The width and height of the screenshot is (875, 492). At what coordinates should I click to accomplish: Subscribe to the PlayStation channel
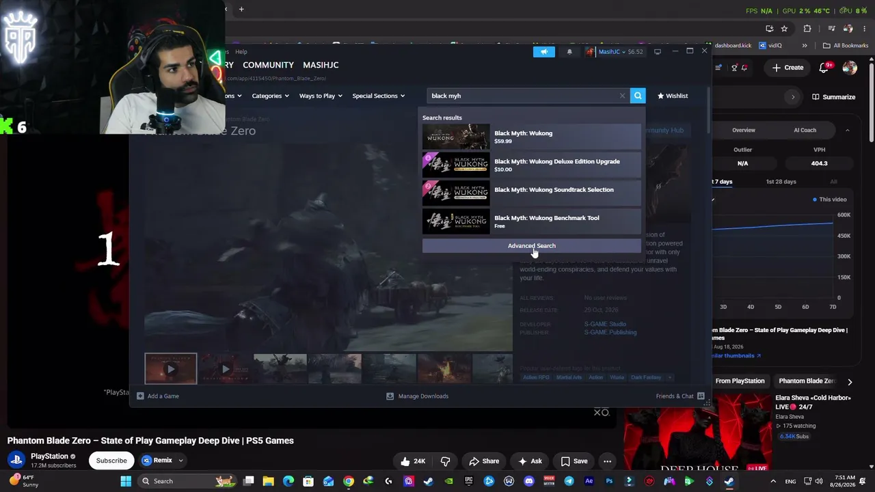[111, 461]
